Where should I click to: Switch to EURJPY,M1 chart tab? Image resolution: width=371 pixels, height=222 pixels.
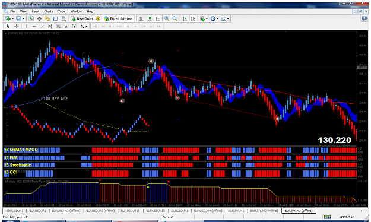236,210
